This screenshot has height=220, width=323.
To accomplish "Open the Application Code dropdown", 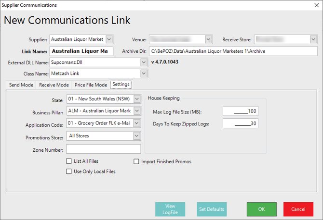I will pyautogui.click(x=136, y=124).
